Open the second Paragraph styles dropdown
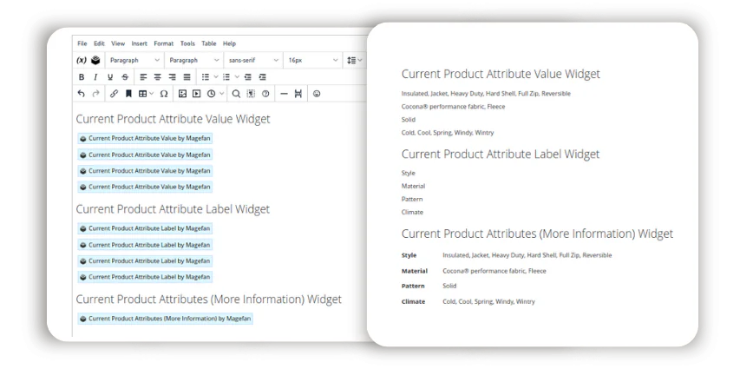Image resolution: width=740 pixels, height=369 pixels. pyautogui.click(x=194, y=61)
